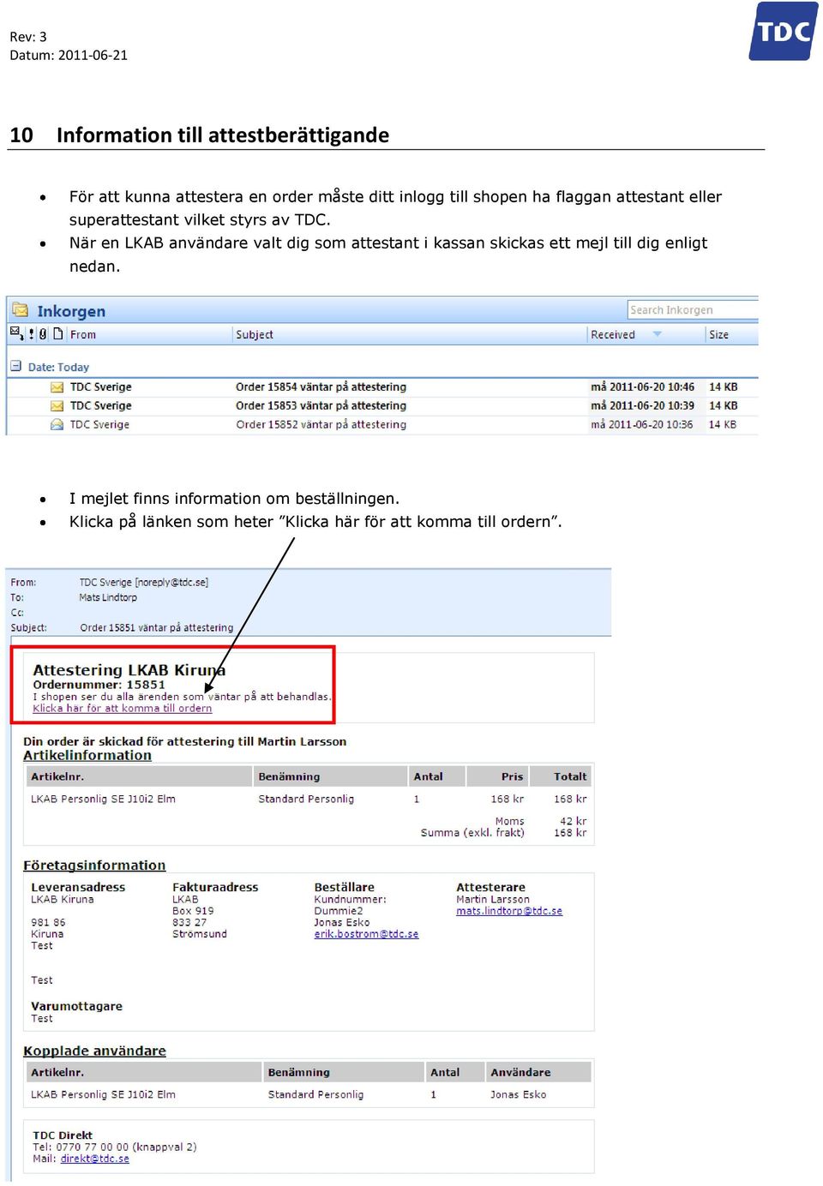The image size is (823, 1186).
Task: Collapse the Date: Today group
Action: [15, 366]
